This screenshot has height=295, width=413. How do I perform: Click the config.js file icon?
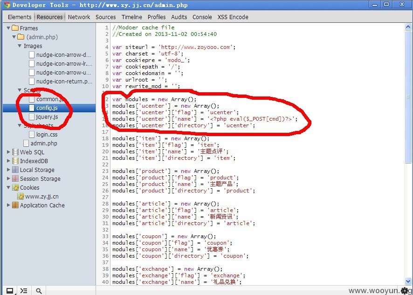pyautogui.click(x=32, y=108)
